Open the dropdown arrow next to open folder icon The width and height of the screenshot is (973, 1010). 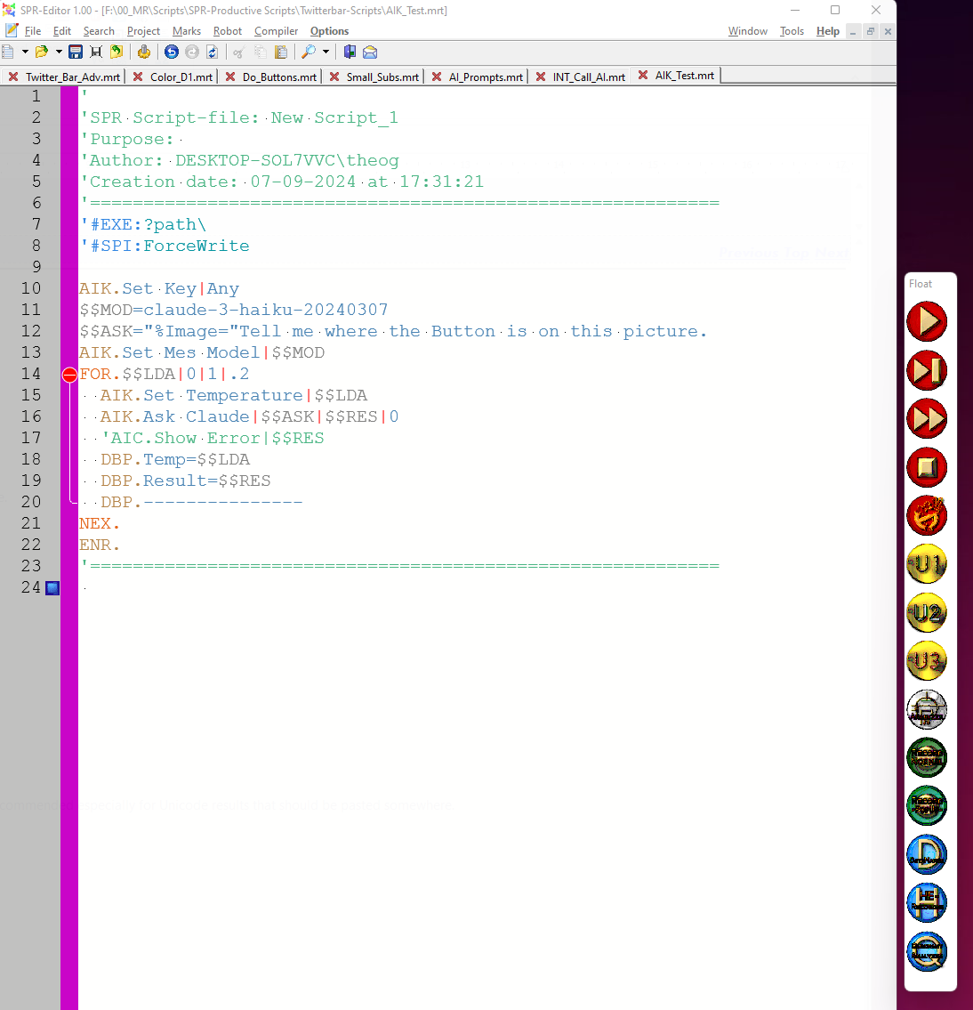click(x=59, y=53)
